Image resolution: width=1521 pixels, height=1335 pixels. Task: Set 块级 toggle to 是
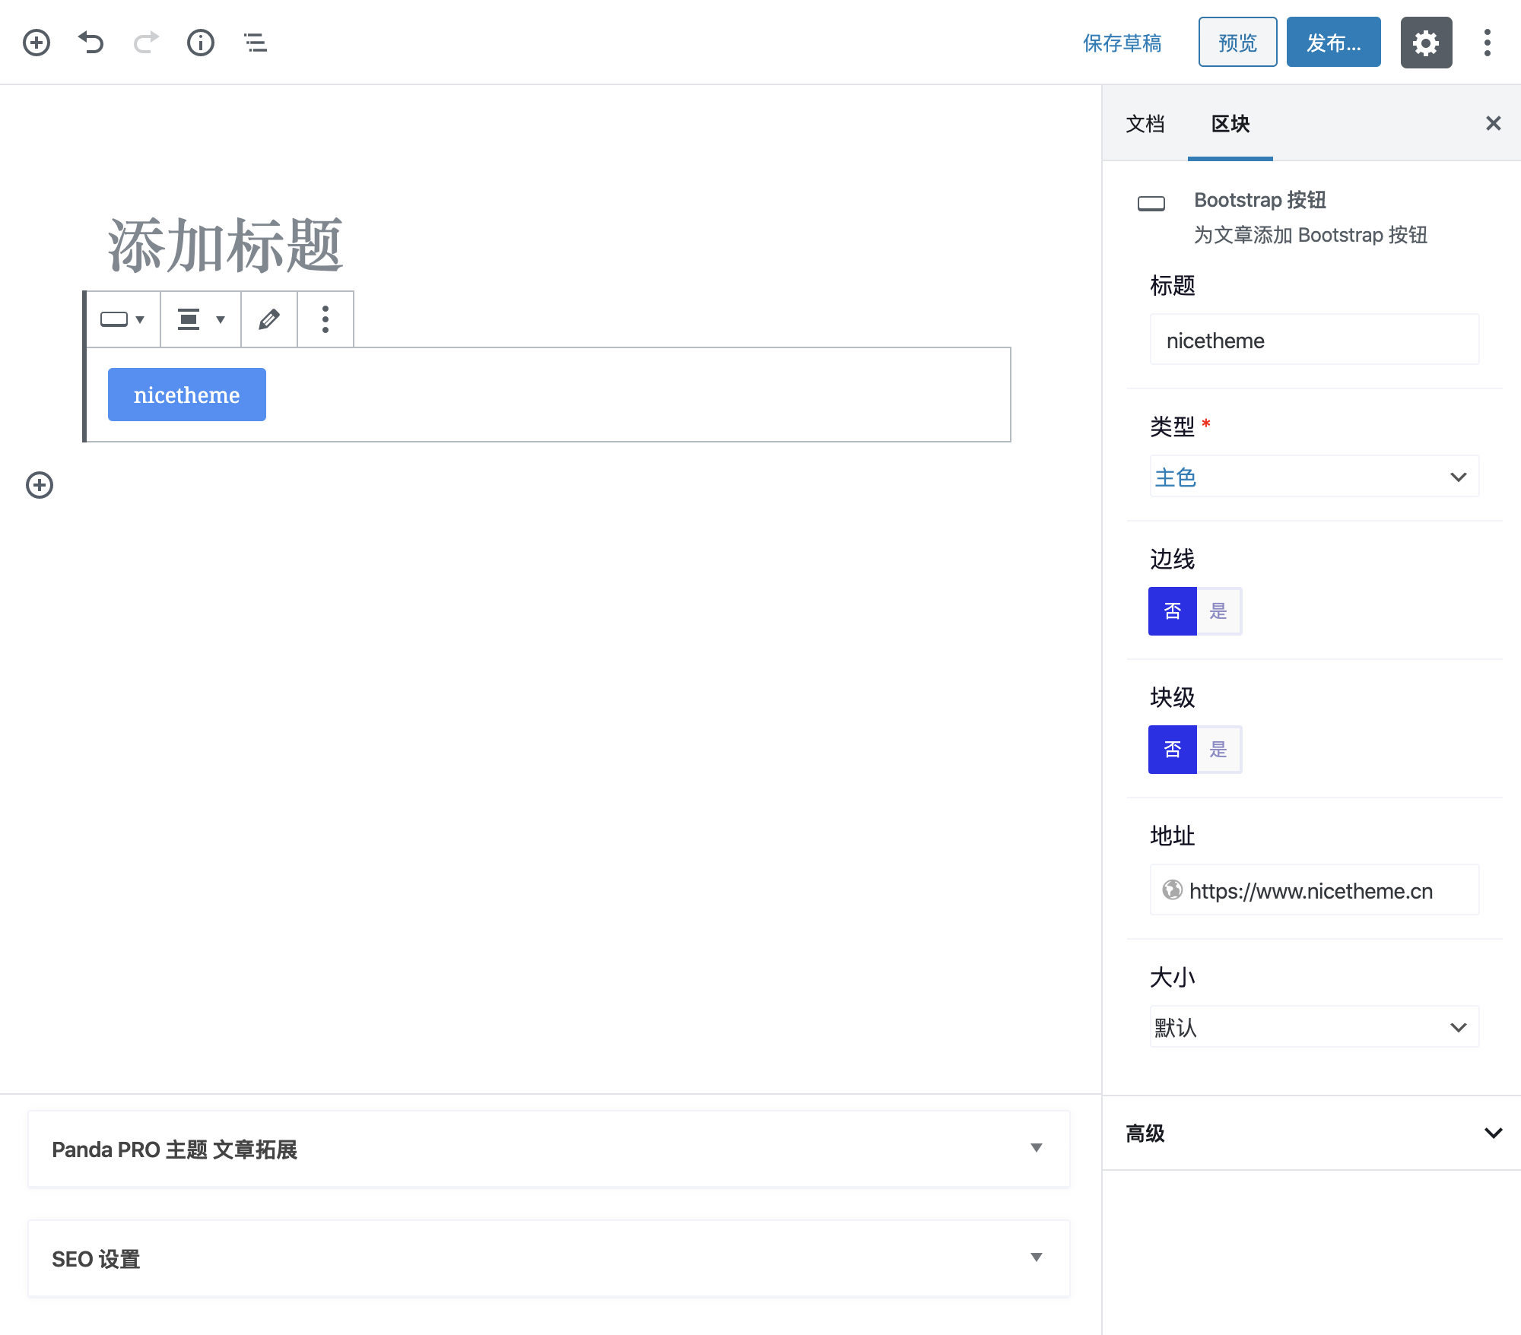click(x=1219, y=750)
